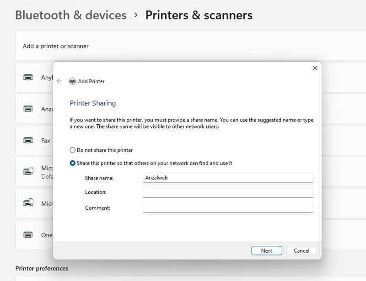This screenshot has width=366, height=281.
Task: Click the Next button
Action: click(x=267, y=251)
